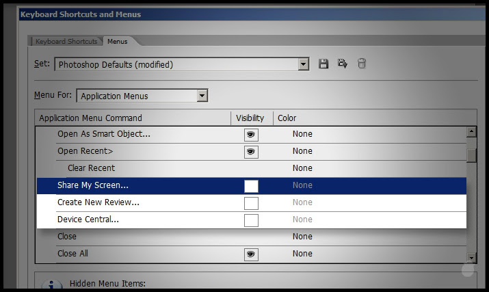Click the command list scrollbar thumb
This screenshot has width=489, height=292.
point(471,155)
